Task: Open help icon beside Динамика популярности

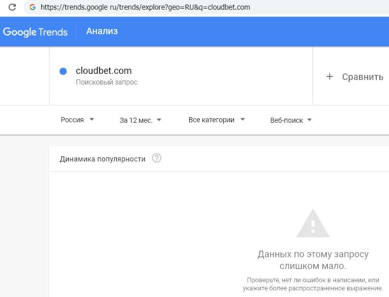Action: coord(157,158)
